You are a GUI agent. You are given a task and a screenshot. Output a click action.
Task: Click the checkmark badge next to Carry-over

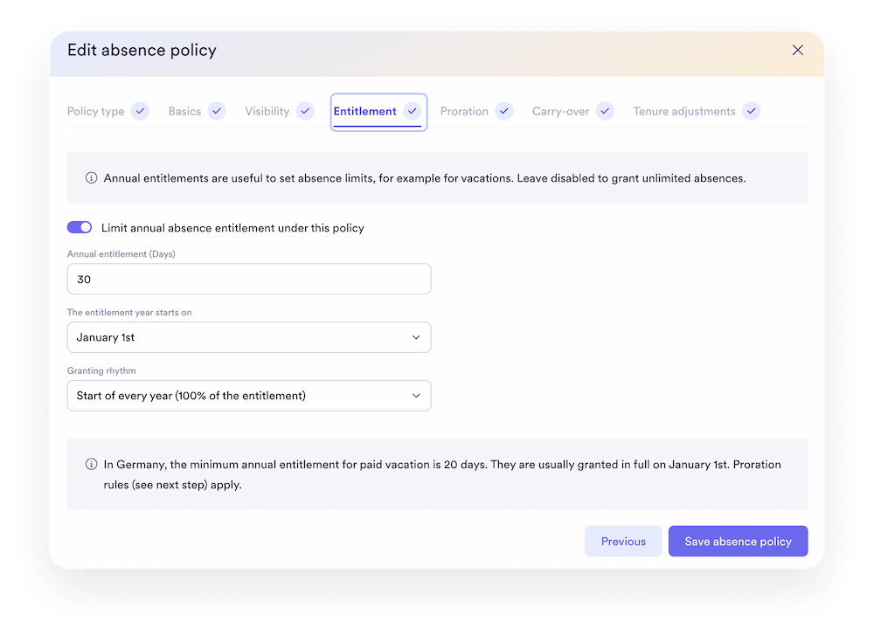(604, 111)
